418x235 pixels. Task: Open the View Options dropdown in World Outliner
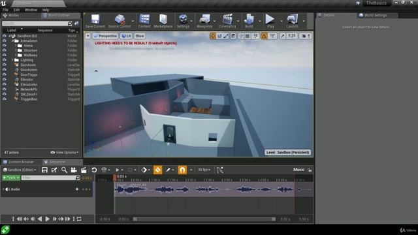[x=65, y=153]
